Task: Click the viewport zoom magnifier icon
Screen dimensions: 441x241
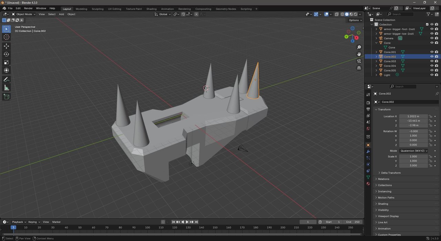Action: (x=359, y=47)
